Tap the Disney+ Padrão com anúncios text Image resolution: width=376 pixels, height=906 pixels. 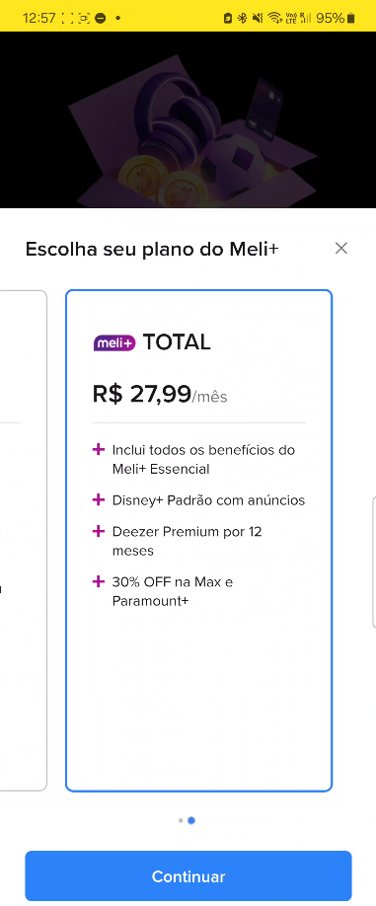pyautogui.click(x=208, y=500)
